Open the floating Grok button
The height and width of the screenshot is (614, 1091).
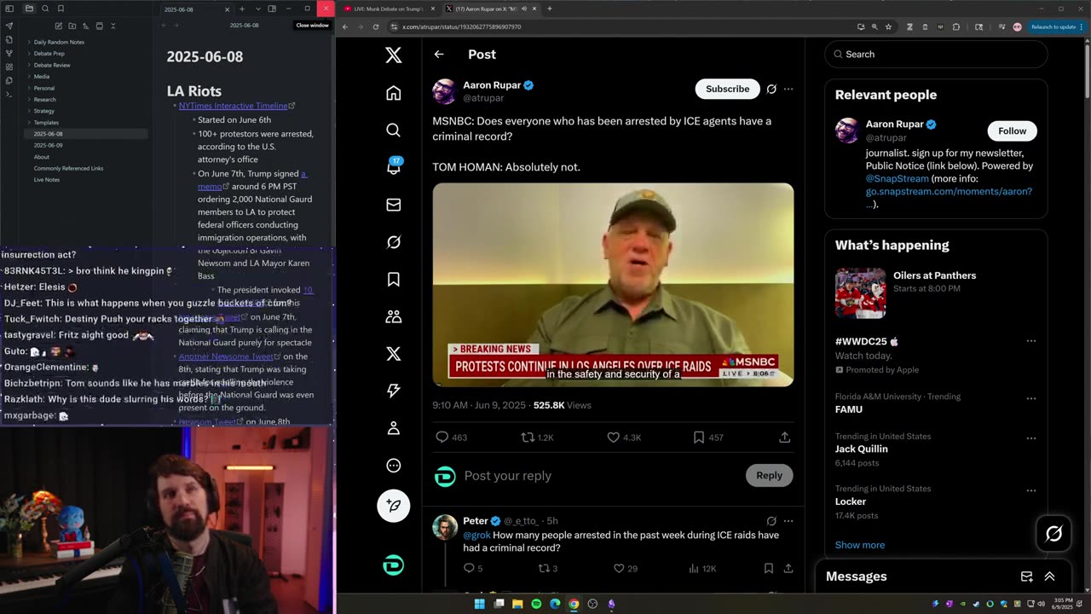[1053, 534]
